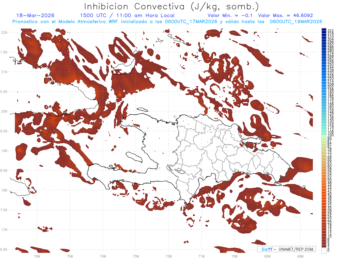337x260 pixels.
Task: Click the '22N' latitude label
Action: pos(4,32)
